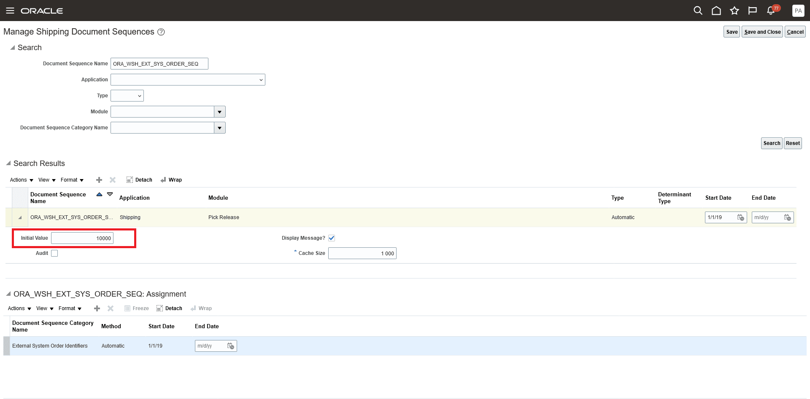Image resolution: width=810 pixels, height=399 pixels.
Task: Open Document Sequence Category Name dropdown arrow
Action: tap(220, 128)
